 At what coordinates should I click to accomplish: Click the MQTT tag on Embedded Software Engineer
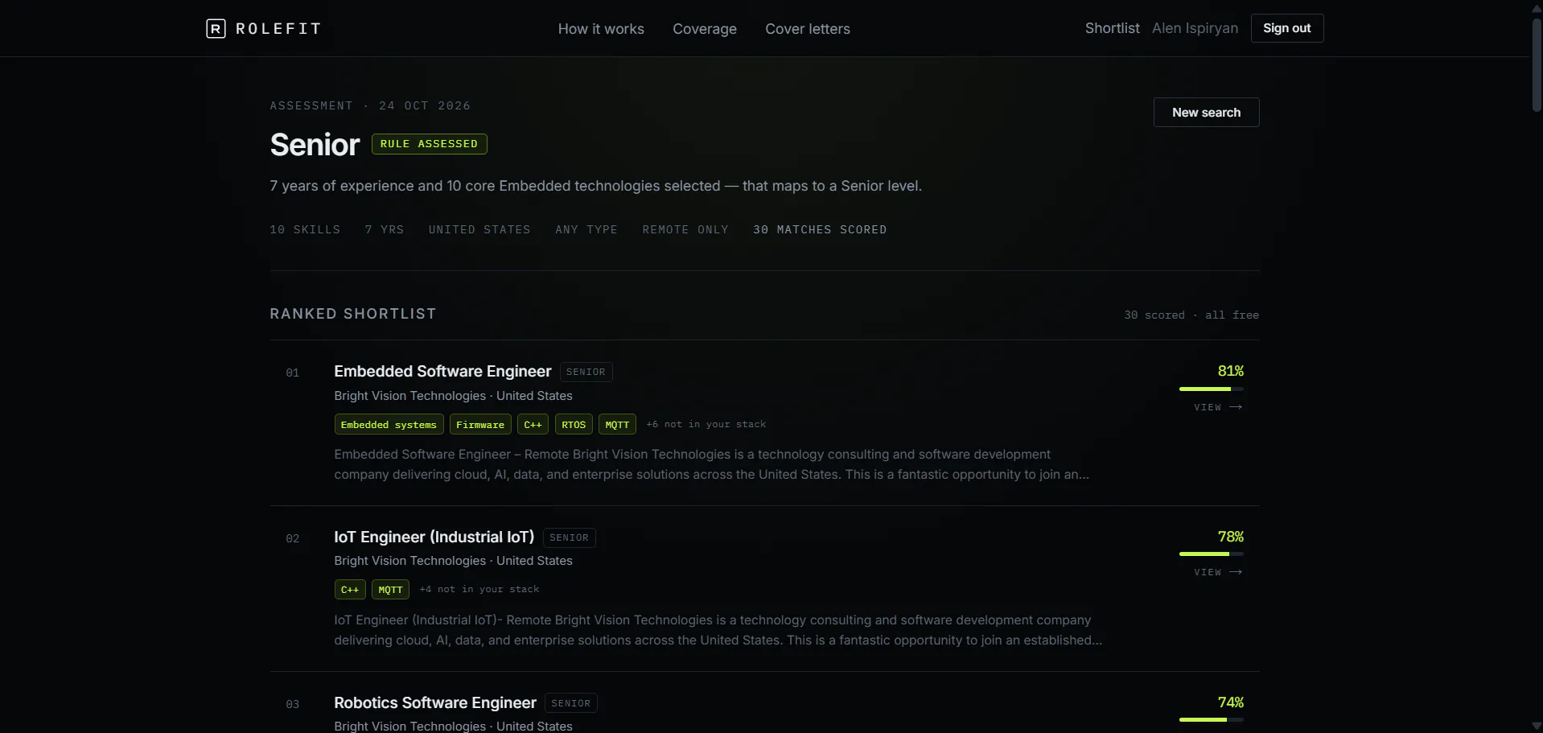tap(617, 425)
